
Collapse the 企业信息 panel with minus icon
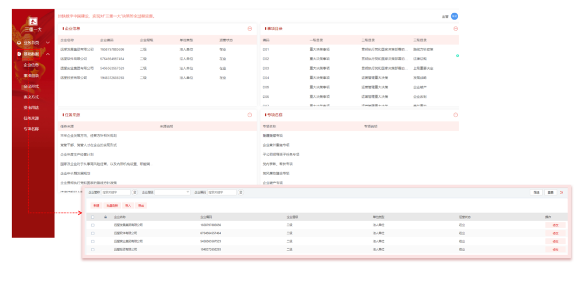point(250,28)
